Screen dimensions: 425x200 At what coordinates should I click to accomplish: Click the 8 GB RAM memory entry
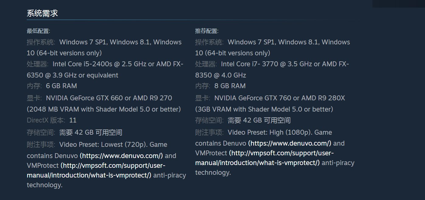pos(230,86)
